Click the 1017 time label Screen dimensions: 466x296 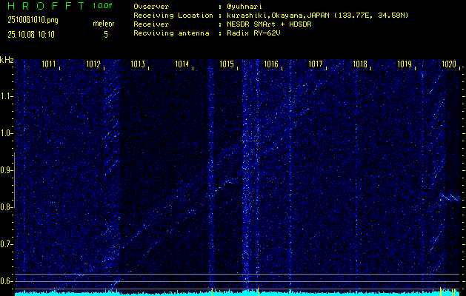(316, 64)
